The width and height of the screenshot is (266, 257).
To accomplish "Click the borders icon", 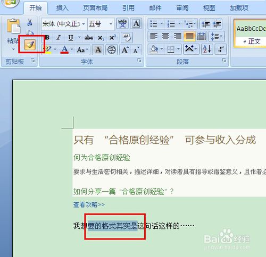I will tap(171, 49).
